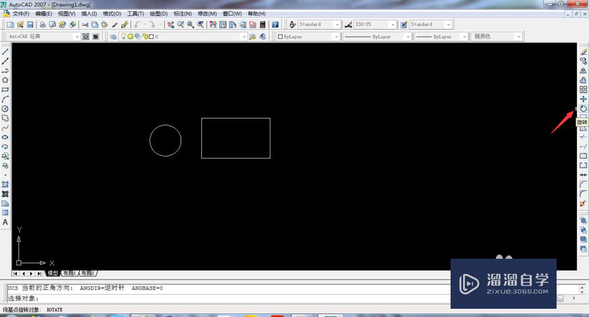Open the 文件(F) menu
The width and height of the screenshot is (589, 317).
coord(21,14)
